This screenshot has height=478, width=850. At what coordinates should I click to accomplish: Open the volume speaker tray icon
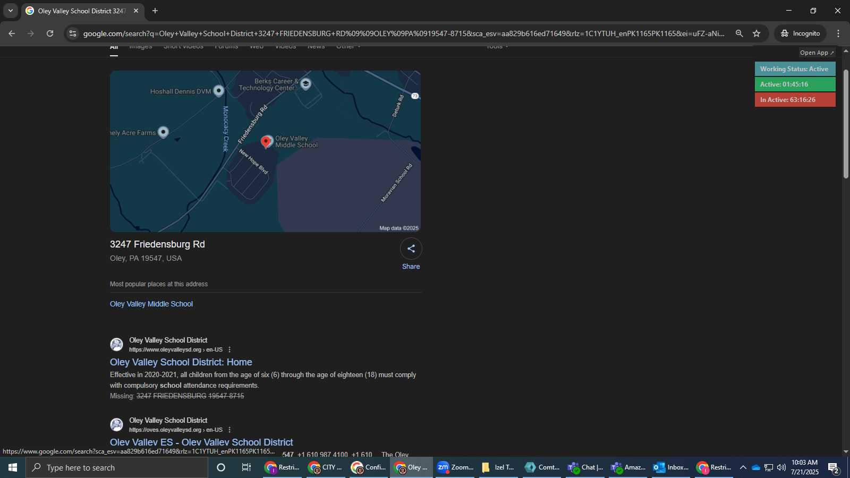tap(781, 467)
